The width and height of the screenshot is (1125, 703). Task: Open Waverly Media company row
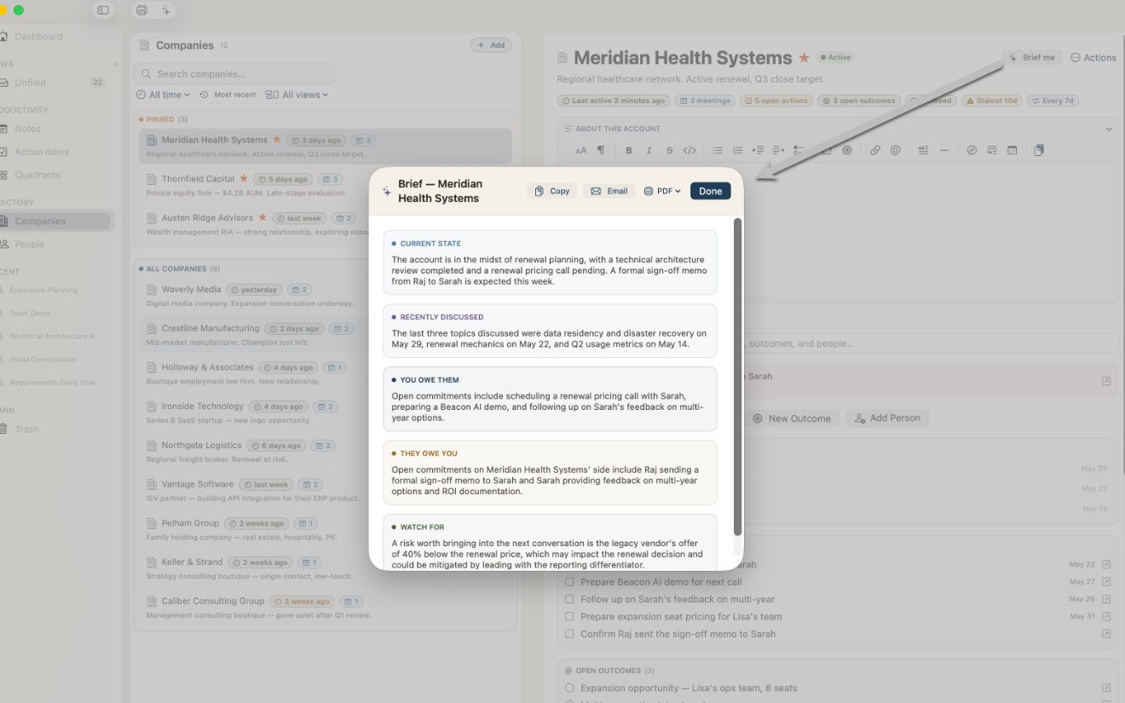(326, 296)
